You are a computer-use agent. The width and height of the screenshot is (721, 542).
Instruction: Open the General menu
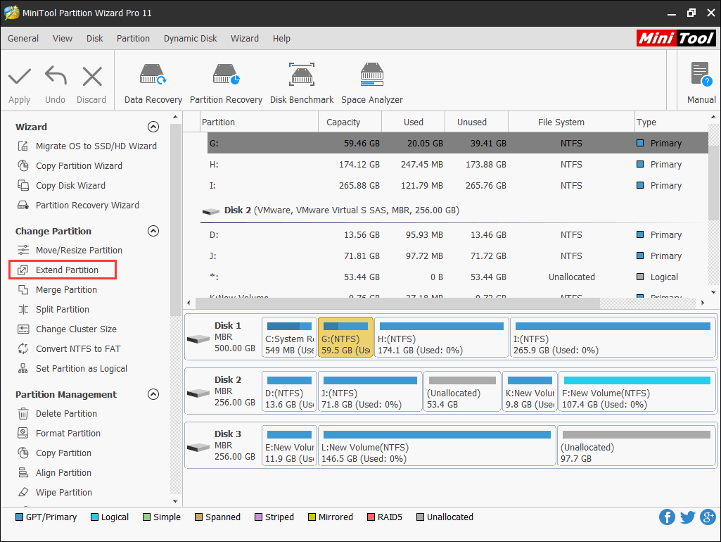point(23,39)
